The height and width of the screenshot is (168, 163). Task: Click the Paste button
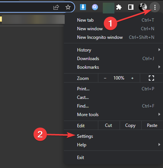152,125
